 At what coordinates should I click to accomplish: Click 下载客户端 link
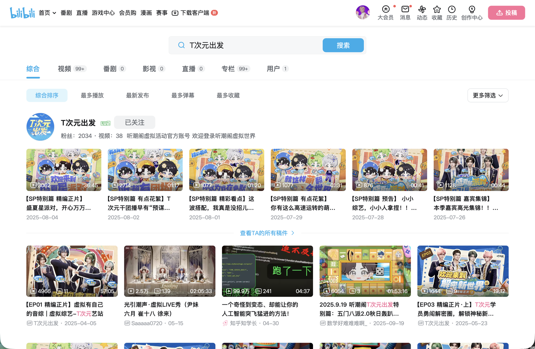tap(195, 13)
